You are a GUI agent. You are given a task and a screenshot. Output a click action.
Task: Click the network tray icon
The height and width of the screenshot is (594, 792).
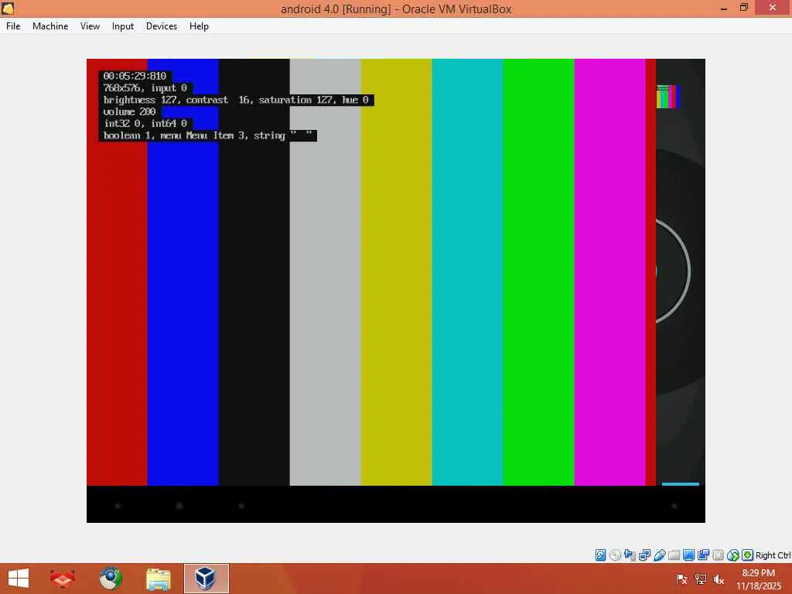(x=700, y=579)
